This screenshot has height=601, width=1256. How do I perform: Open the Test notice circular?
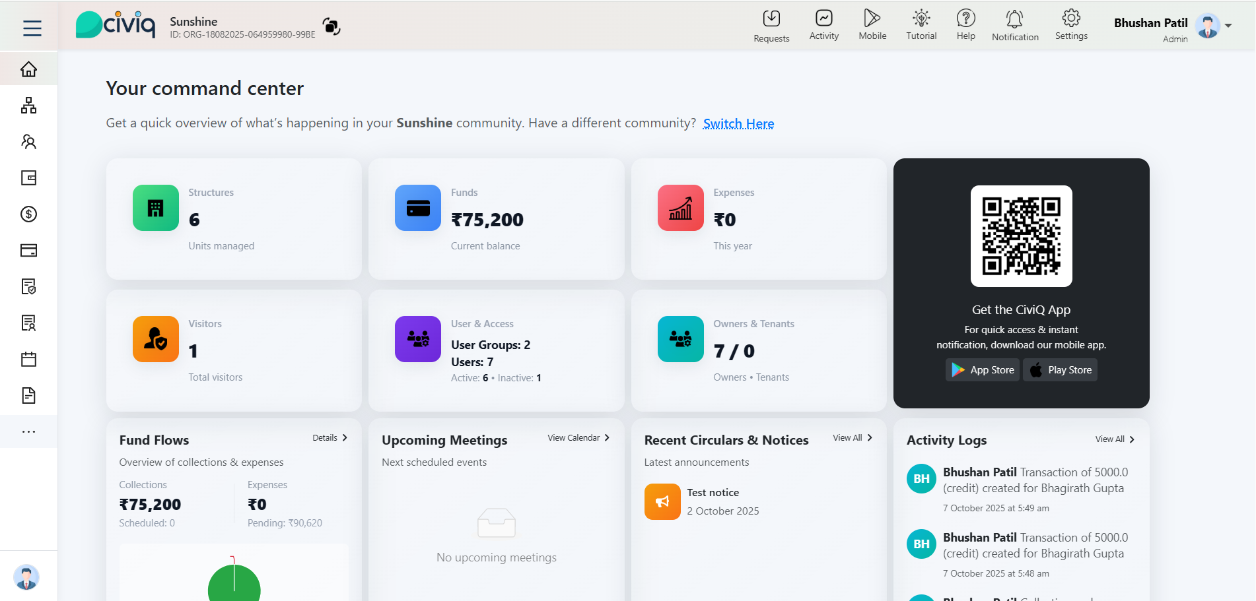(713, 493)
